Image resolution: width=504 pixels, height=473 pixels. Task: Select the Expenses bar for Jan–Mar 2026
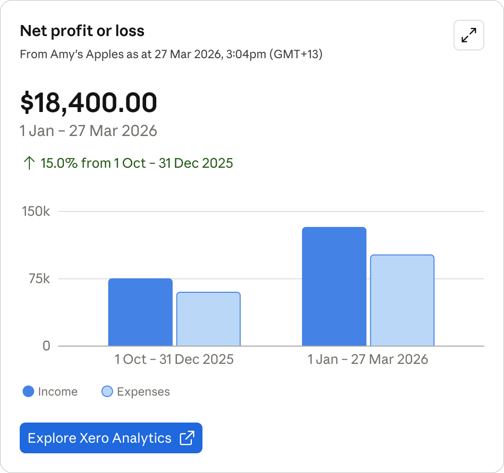point(403,300)
